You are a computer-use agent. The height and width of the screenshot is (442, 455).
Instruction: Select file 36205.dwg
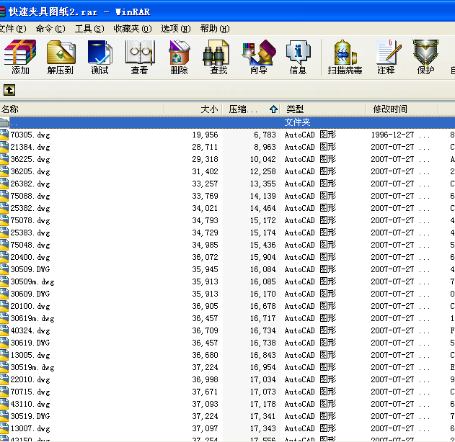pos(30,171)
